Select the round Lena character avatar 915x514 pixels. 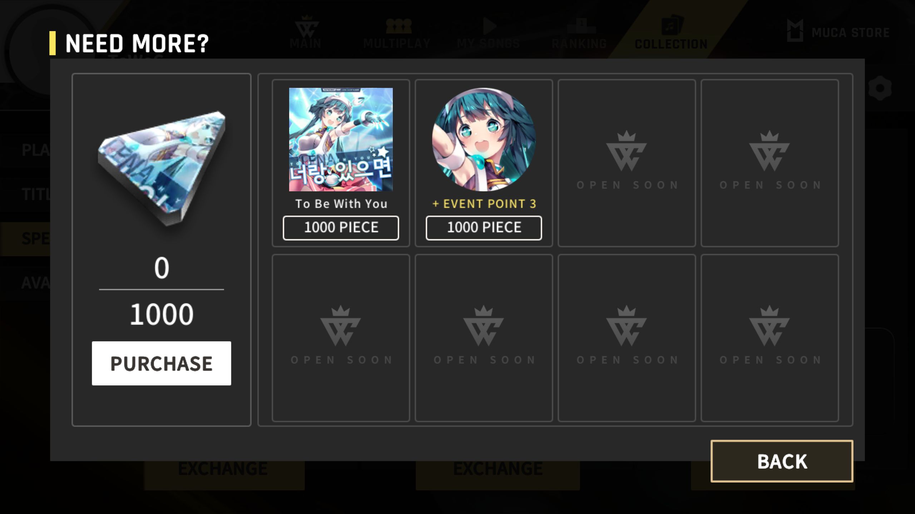(484, 139)
